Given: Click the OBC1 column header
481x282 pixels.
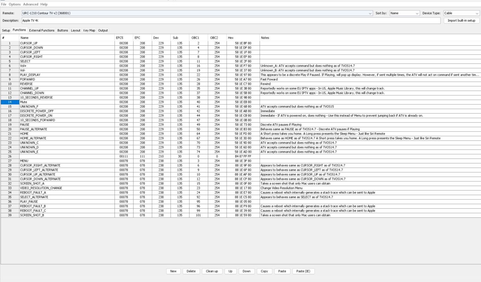Looking at the screenshot, I should [x=198, y=38].
